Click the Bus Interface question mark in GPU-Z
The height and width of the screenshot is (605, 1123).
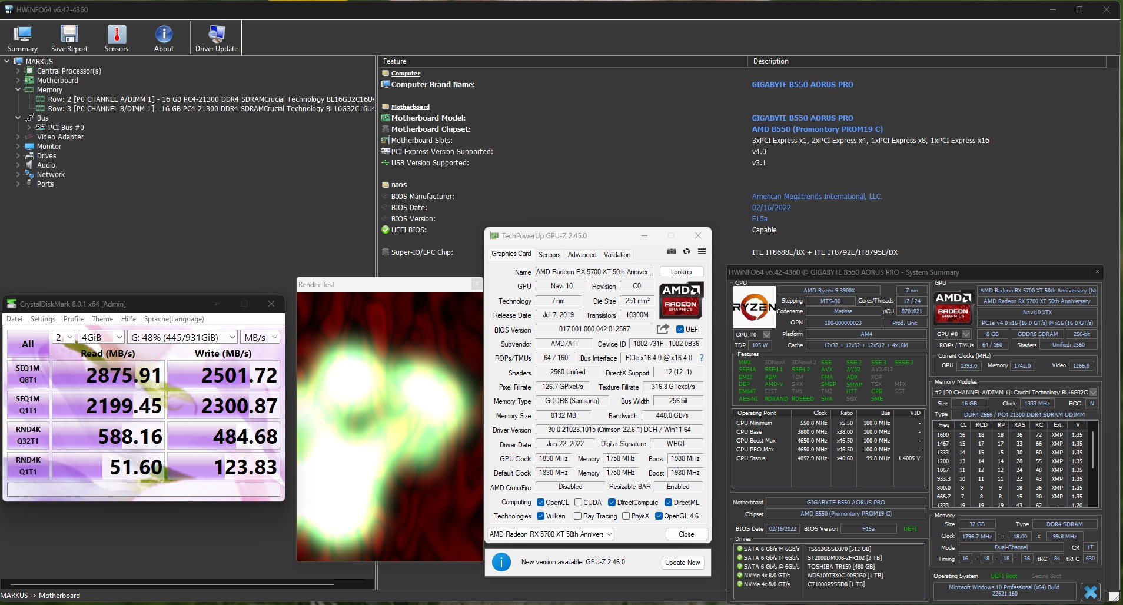point(702,358)
